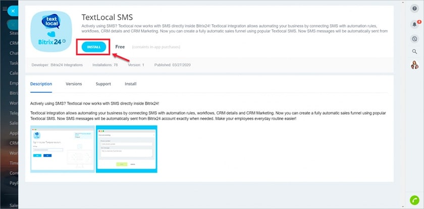Click the Free price label
This screenshot has width=424, height=209.
[x=120, y=47]
